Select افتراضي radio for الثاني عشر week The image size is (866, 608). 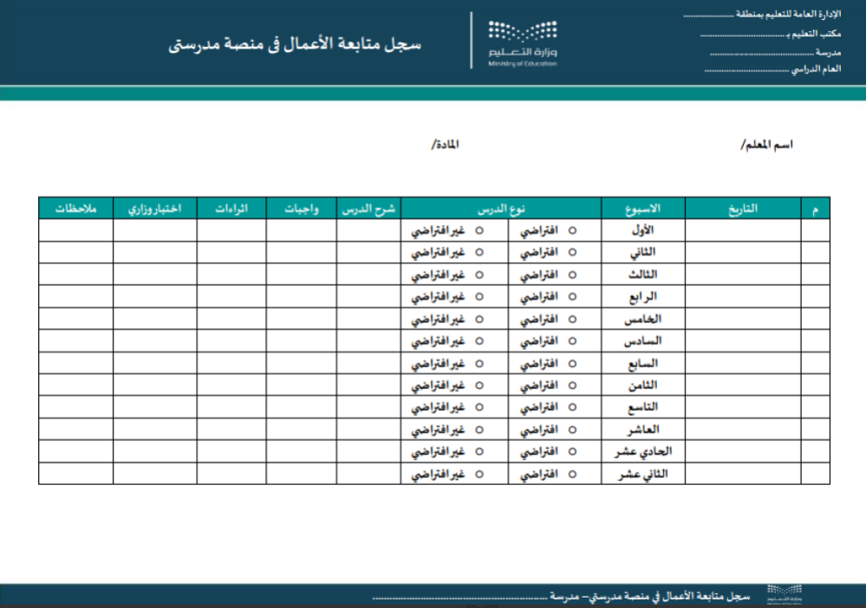pos(571,475)
